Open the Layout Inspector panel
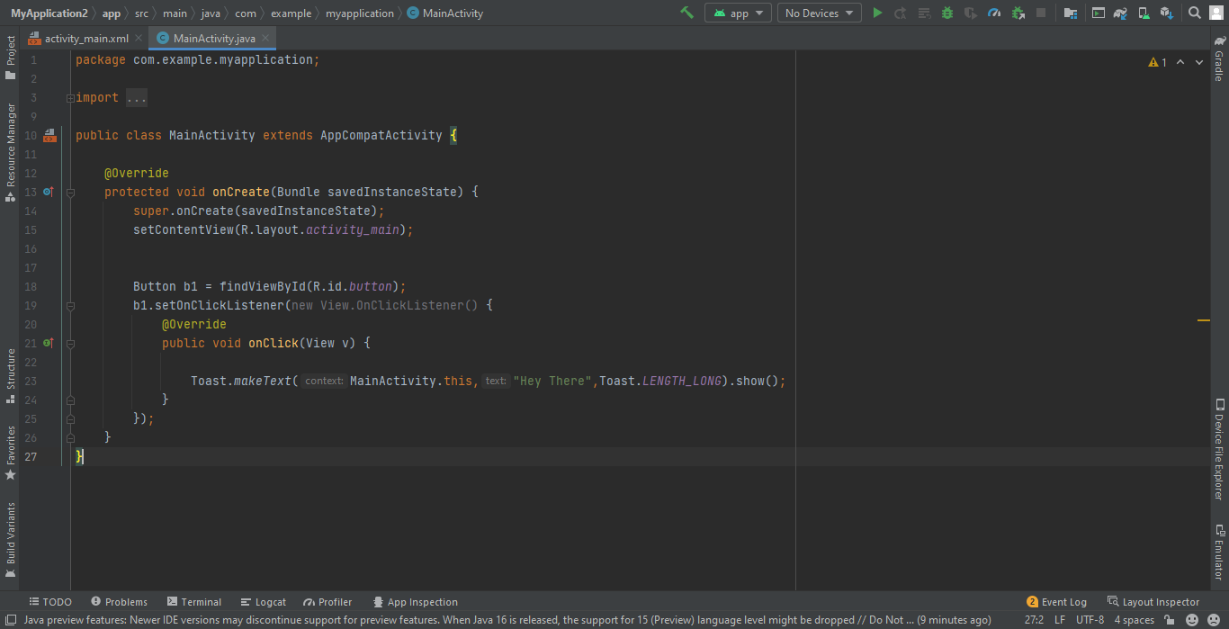1229x629 pixels. click(1153, 602)
